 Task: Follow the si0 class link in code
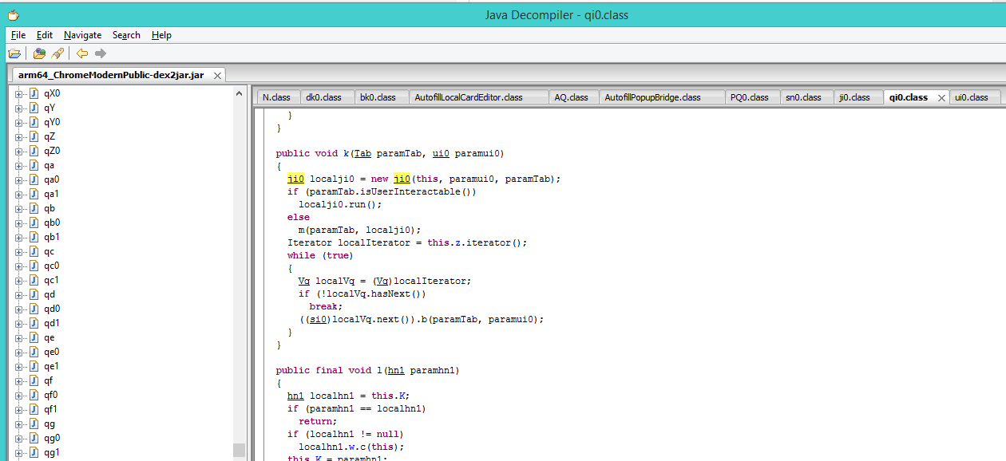[319, 319]
